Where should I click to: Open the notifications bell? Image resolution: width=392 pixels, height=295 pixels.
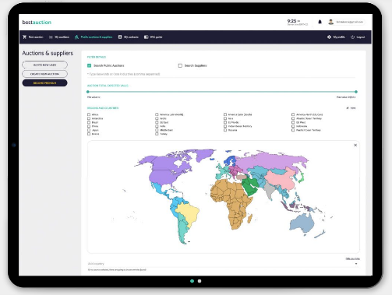click(x=320, y=22)
